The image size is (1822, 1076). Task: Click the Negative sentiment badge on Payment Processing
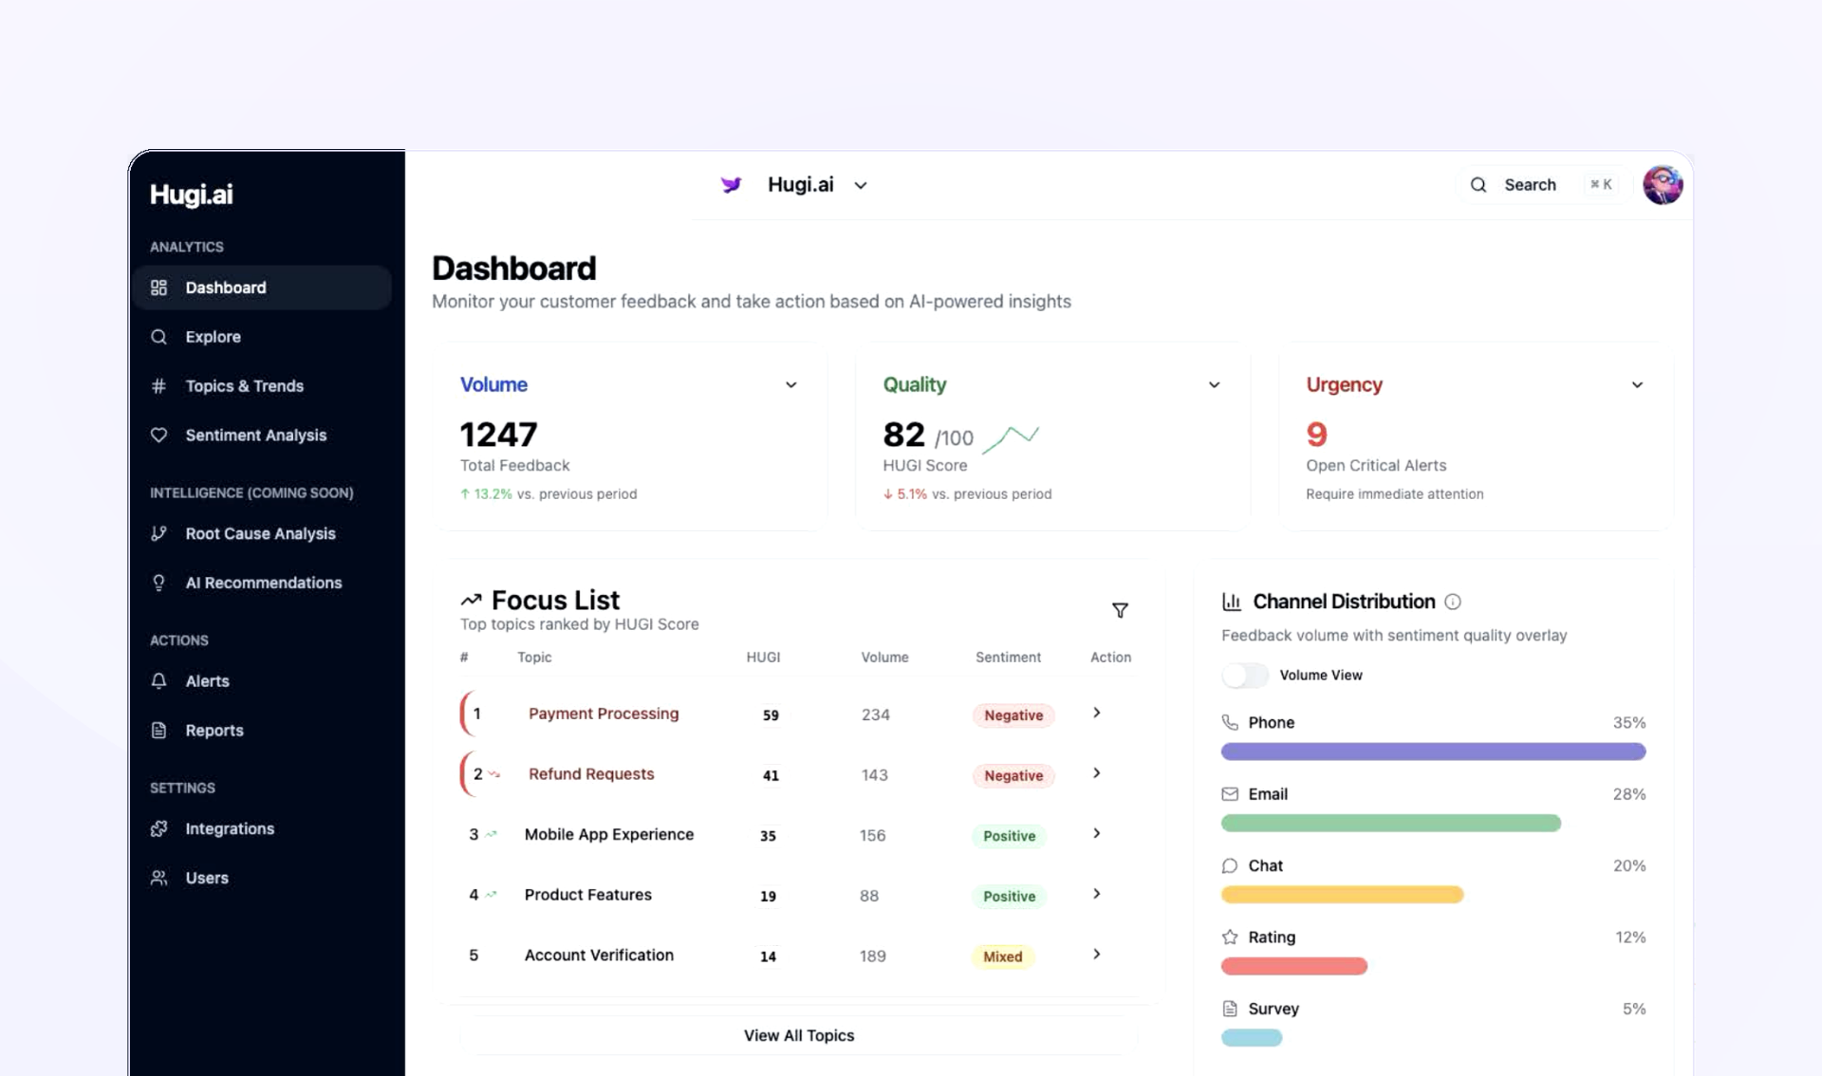1013,714
